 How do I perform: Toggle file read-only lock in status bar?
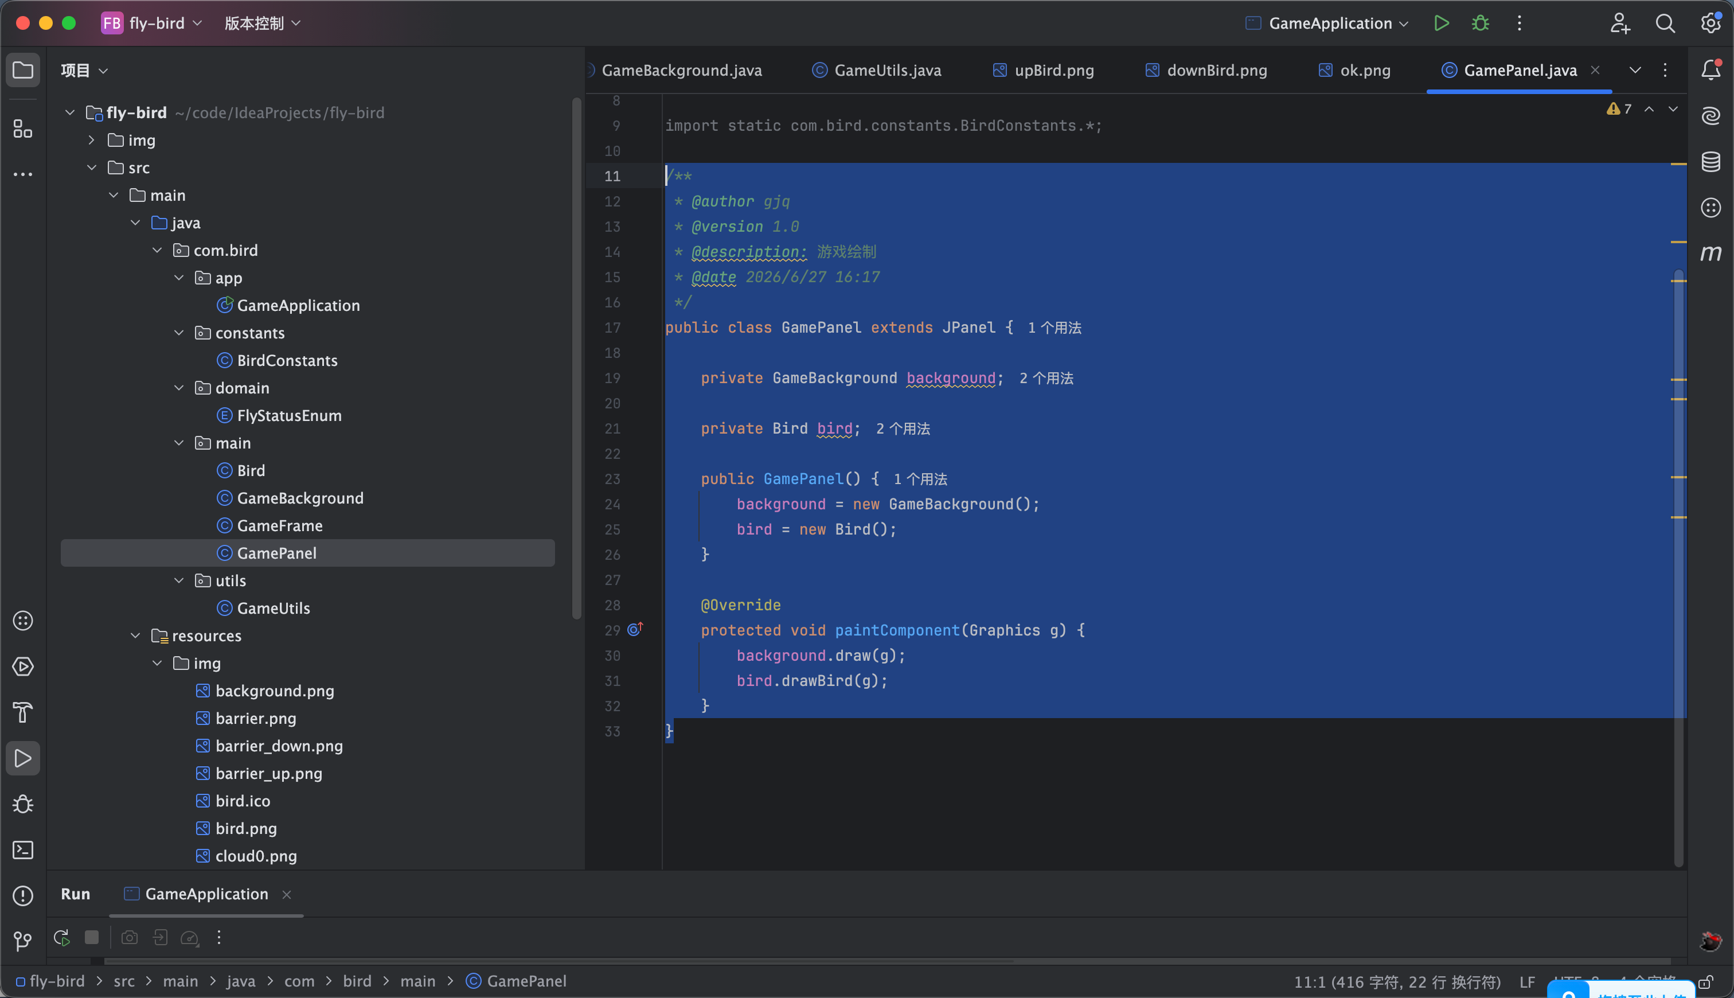(1706, 983)
